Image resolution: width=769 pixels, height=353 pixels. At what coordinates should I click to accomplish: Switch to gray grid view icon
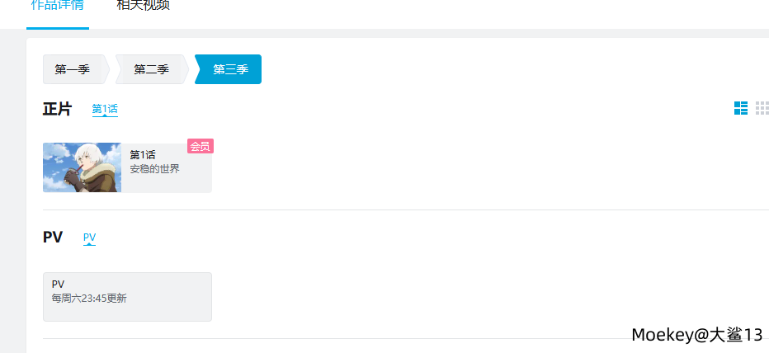tap(762, 108)
